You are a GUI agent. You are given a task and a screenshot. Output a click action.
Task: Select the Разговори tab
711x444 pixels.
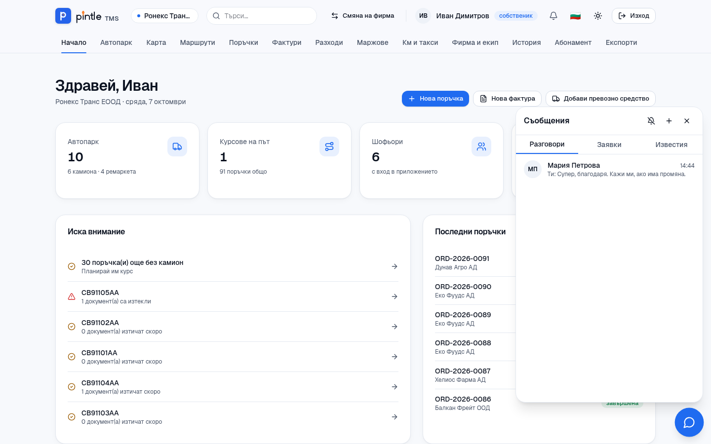click(x=547, y=144)
